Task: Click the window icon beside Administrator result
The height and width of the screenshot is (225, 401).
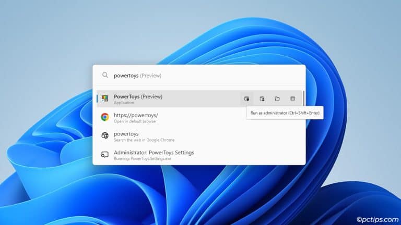Action: [x=105, y=155]
